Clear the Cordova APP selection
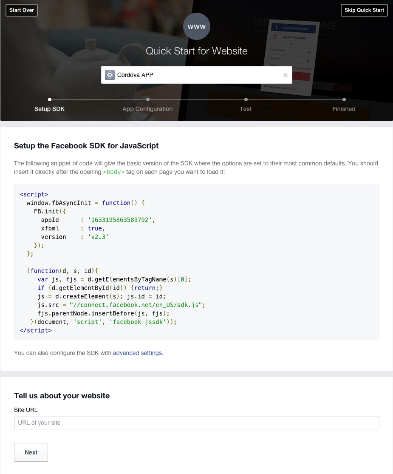This screenshot has width=393, height=474. (286, 75)
